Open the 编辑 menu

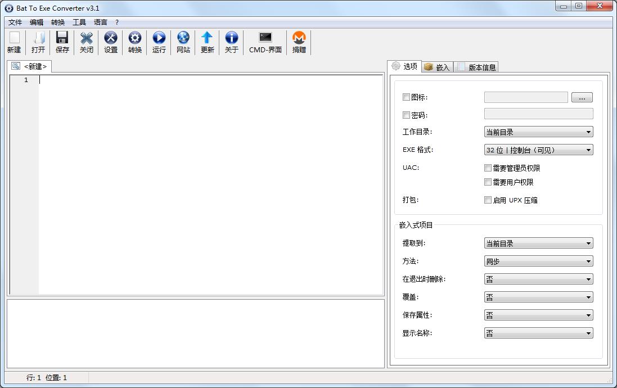pos(37,22)
